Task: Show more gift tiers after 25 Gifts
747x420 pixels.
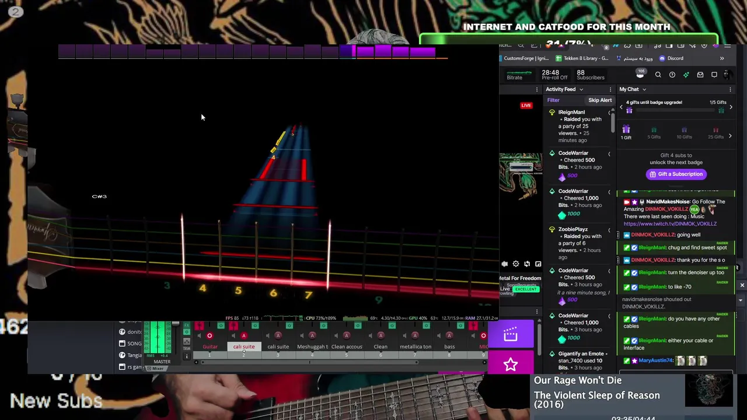Action: (x=730, y=136)
